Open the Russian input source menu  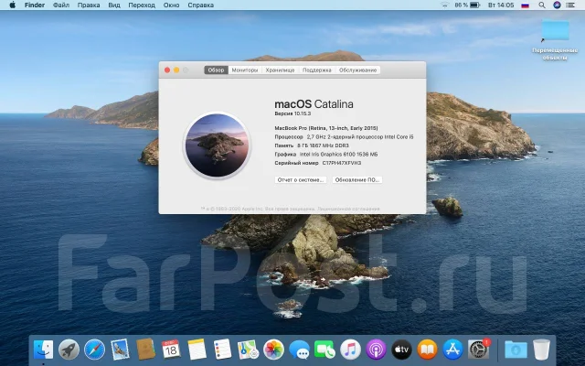(526, 5)
